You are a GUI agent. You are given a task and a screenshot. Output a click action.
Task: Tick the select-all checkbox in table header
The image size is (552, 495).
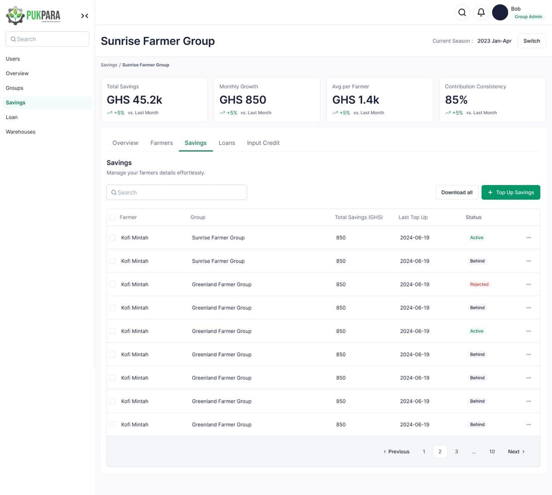tap(112, 217)
